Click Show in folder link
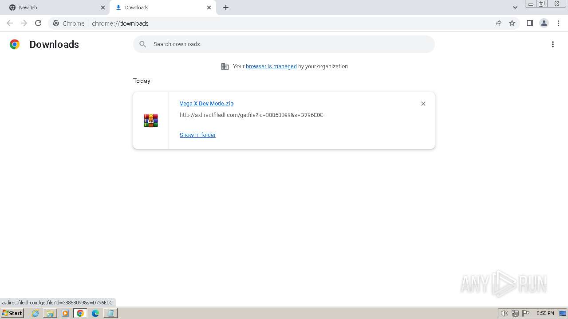The height and width of the screenshot is (319, 568). [x=197, y=135]
